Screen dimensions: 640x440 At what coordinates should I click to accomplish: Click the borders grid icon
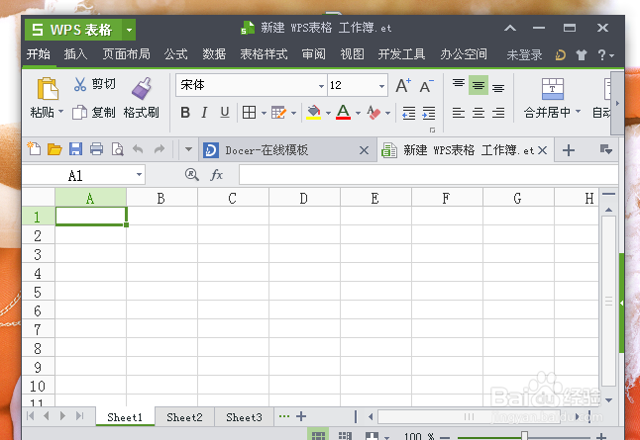249,112
